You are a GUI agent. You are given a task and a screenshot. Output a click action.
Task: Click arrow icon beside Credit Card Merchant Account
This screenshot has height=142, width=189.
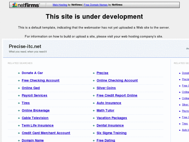(19, 133)
